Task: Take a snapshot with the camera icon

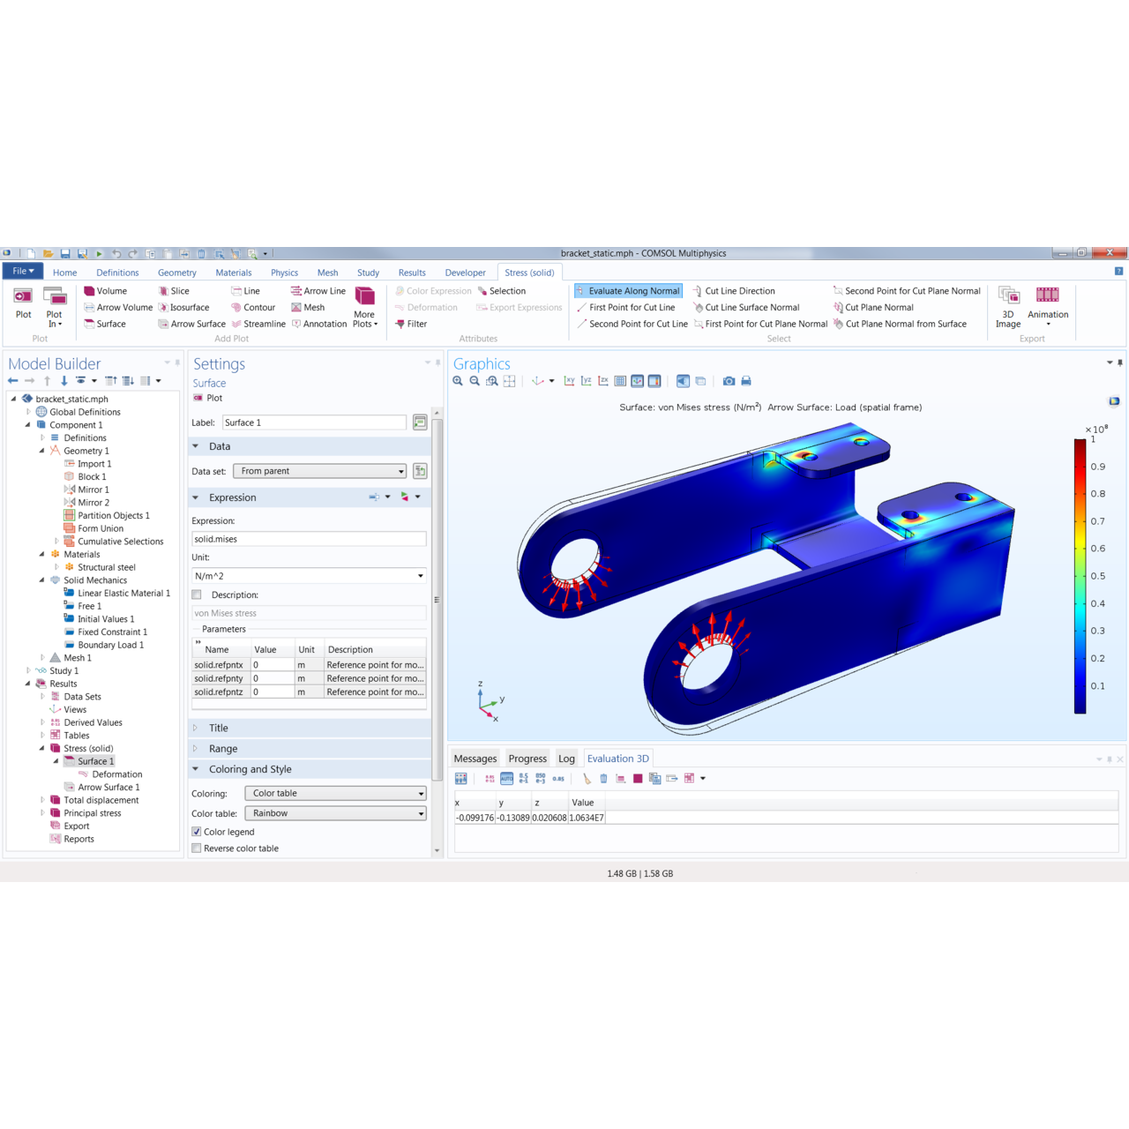Action: [729, 380]
